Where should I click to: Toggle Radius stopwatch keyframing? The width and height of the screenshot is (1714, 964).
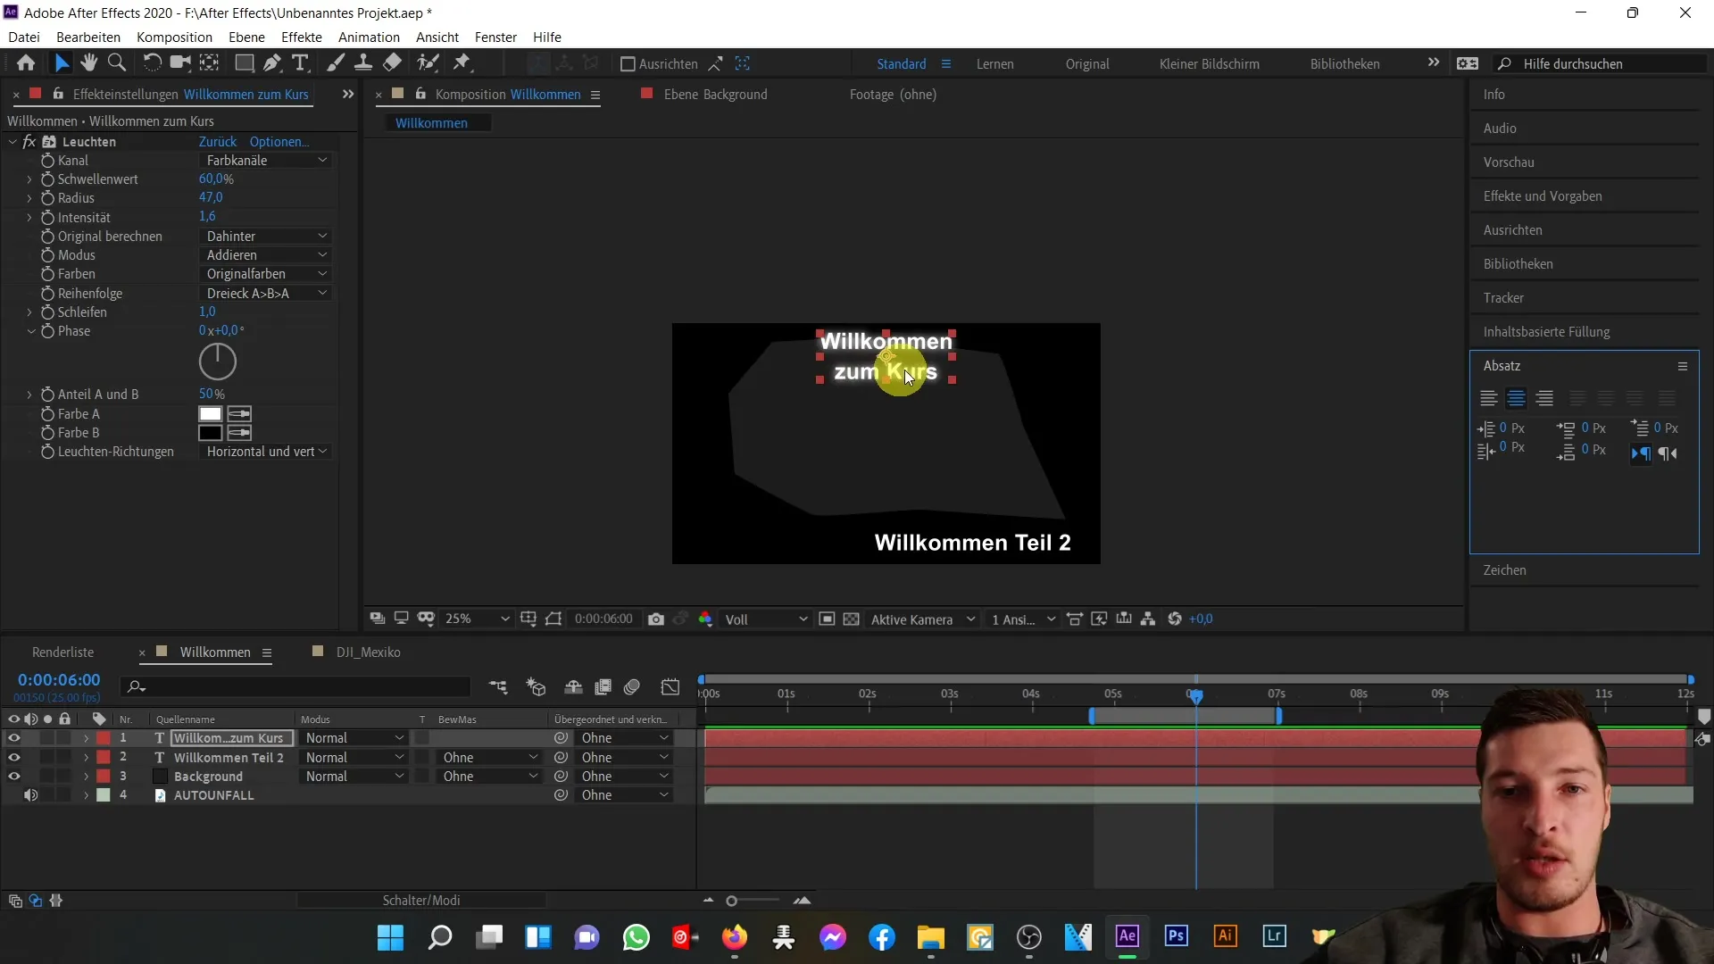[x=47, y=198]
